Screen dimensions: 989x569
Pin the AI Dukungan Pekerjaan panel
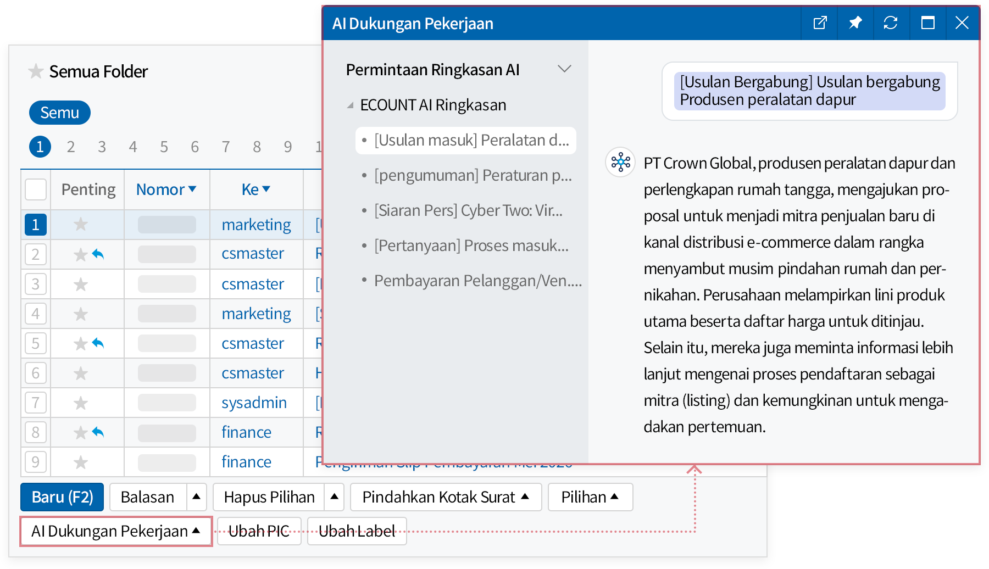click(x=855, y=23)
